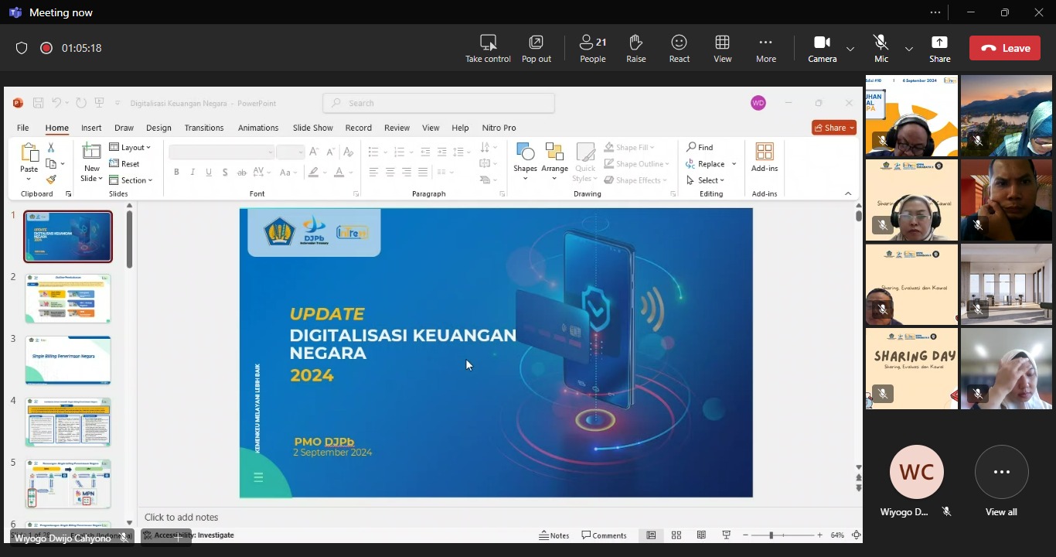The image size is (1056, 557).
Task: Select slide 3 thumbnail, Single Billing
Action: point(68,360)
